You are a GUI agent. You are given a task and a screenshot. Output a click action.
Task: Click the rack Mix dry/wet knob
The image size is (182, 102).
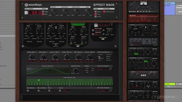pos(87,11)
